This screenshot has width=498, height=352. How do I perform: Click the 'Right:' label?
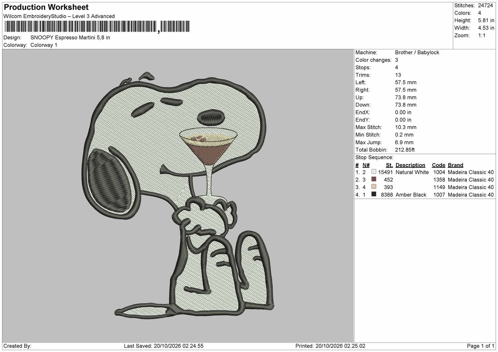click(363, 90)
